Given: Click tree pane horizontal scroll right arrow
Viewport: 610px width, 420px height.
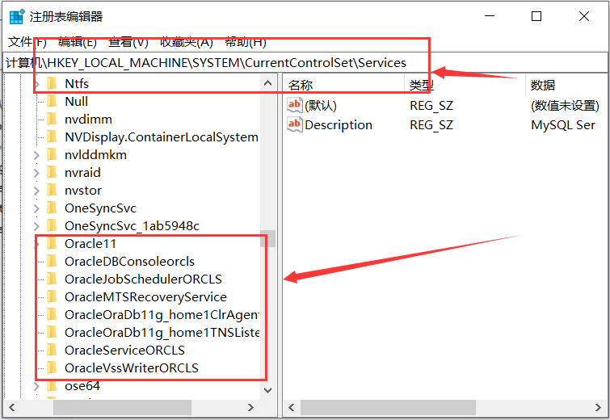Looking at the screenshot, I should coord(251,407).
